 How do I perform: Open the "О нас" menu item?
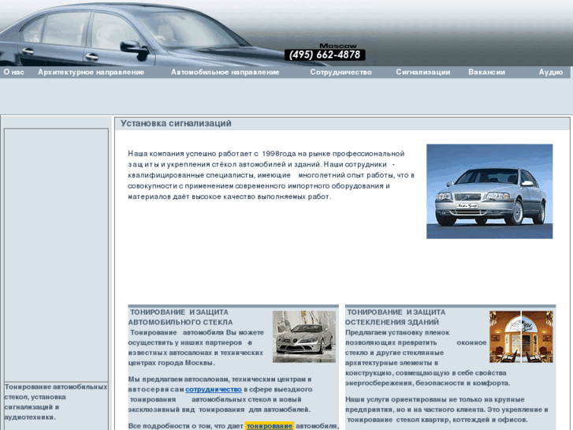tap(14, 72)
